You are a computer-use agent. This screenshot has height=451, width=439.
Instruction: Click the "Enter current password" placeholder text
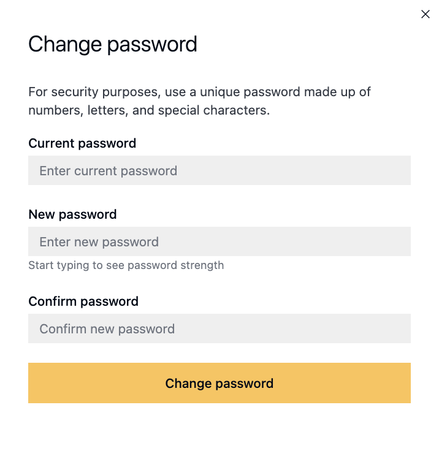click(x=108, y=171)
